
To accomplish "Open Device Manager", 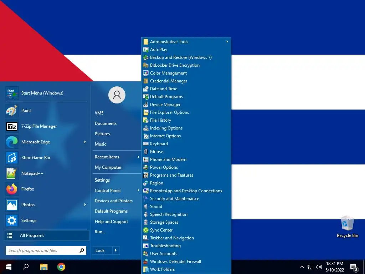I will pyautogui.click(x=186, y=105).
